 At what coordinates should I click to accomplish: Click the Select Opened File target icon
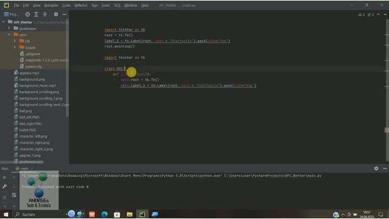coord(27,15)
